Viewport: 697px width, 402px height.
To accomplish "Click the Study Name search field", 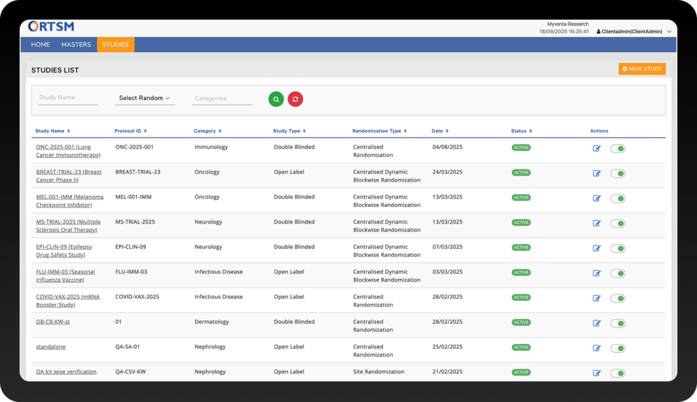I will point(68,98).
